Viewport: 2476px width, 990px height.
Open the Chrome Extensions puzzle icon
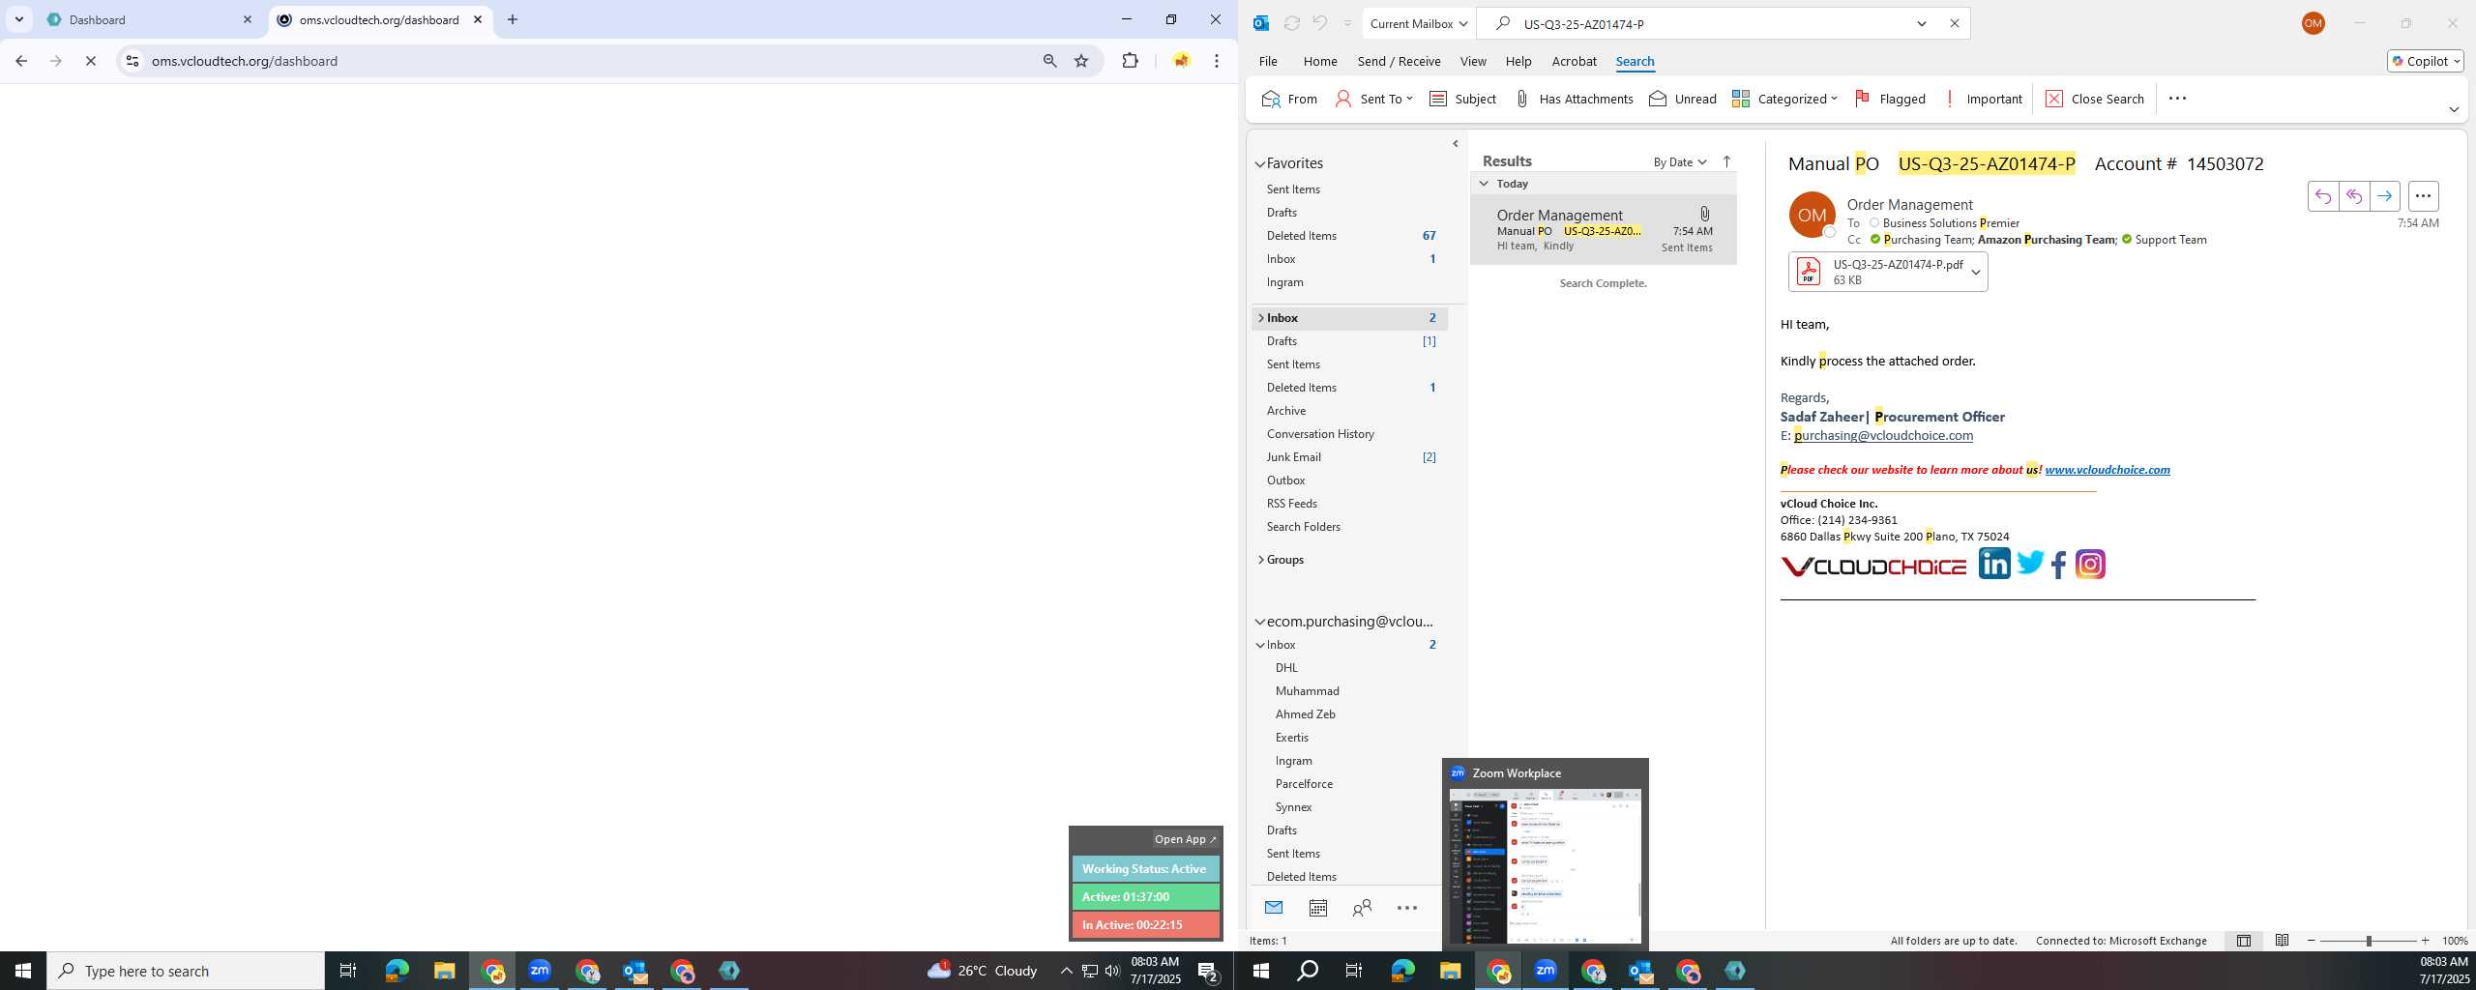pos(1130,61)
